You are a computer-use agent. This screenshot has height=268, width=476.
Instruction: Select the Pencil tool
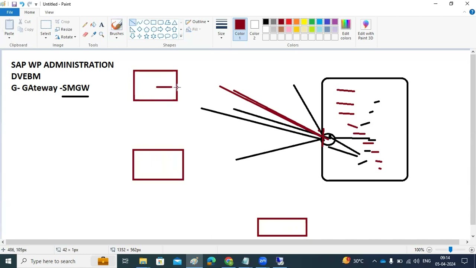pyautogui.click(x=85, y=25)
